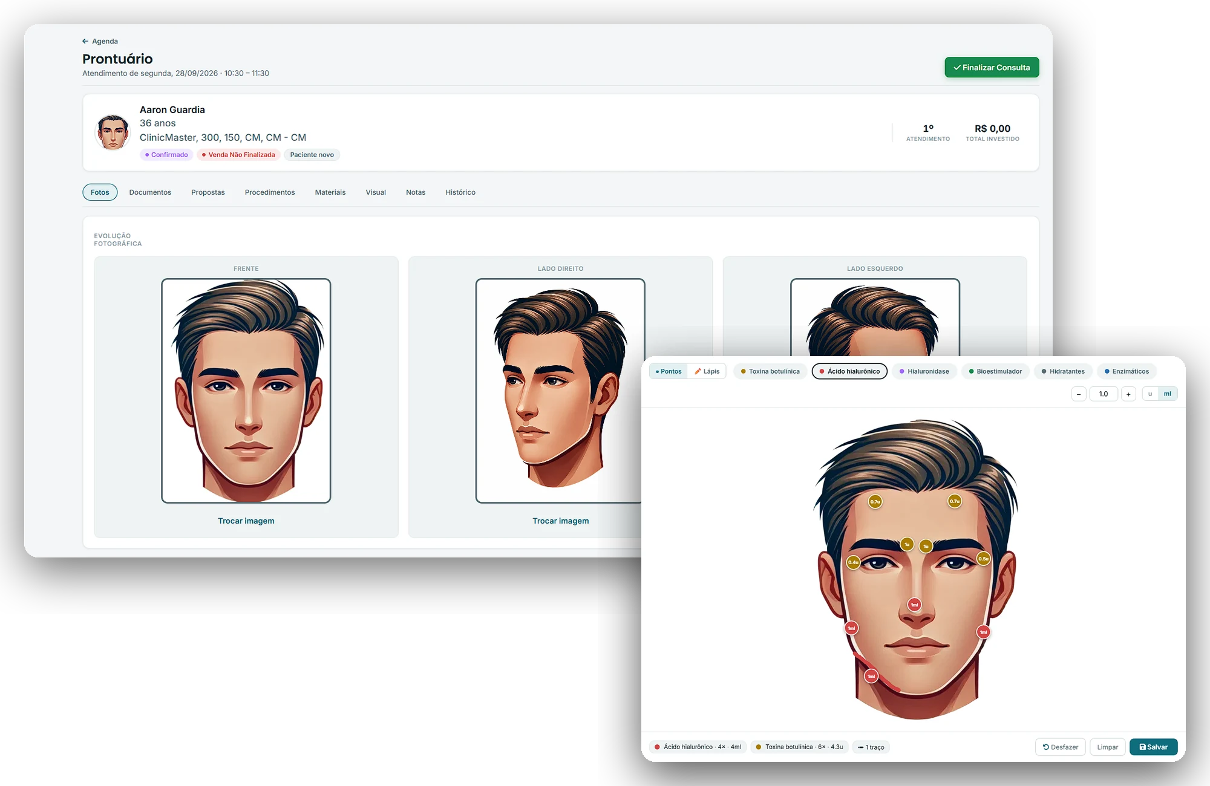Click the 1 traço summary chip
This screenshot has width=1210, height=786.
pyautogui.click(x=871, y=747)
